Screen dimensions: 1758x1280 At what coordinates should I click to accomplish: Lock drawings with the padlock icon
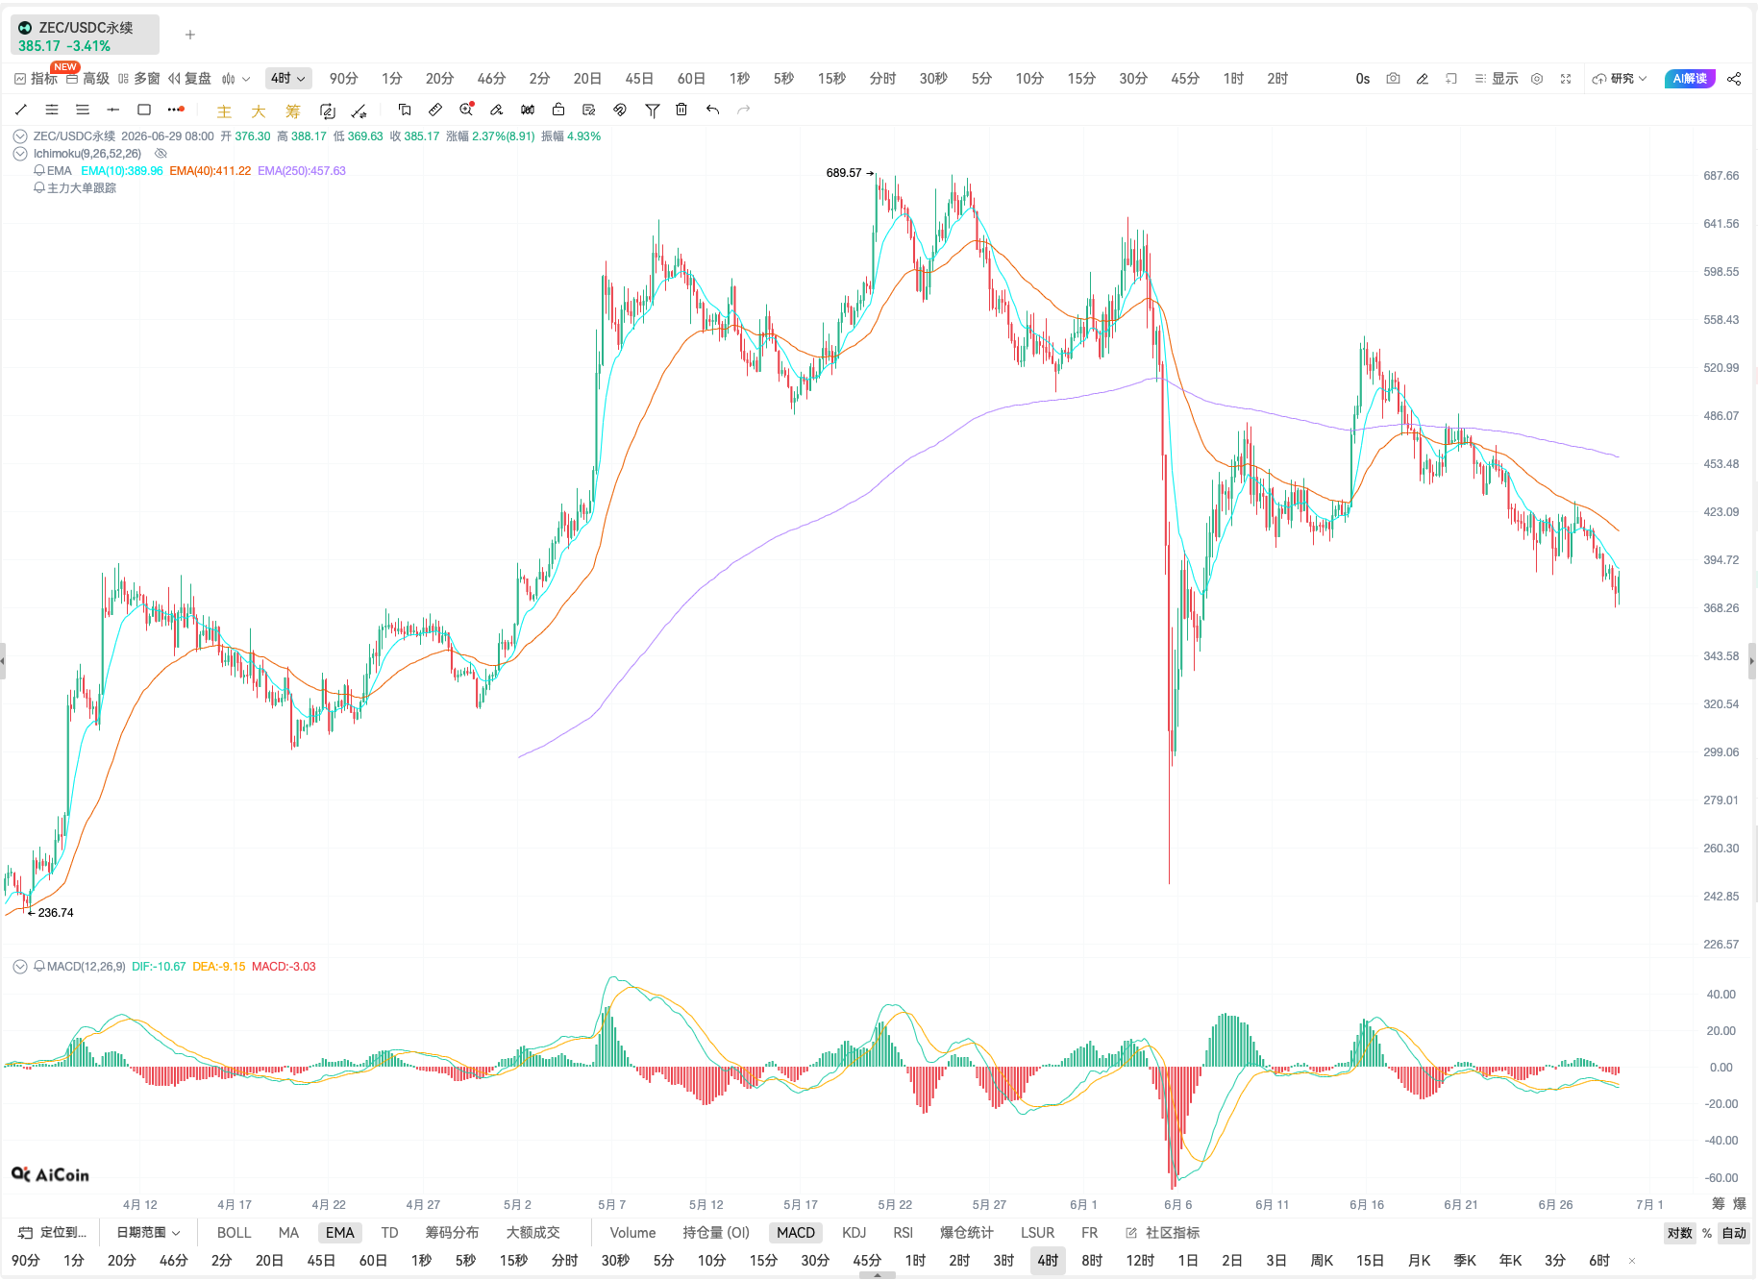pyautogui.click(x=558, y=110)
